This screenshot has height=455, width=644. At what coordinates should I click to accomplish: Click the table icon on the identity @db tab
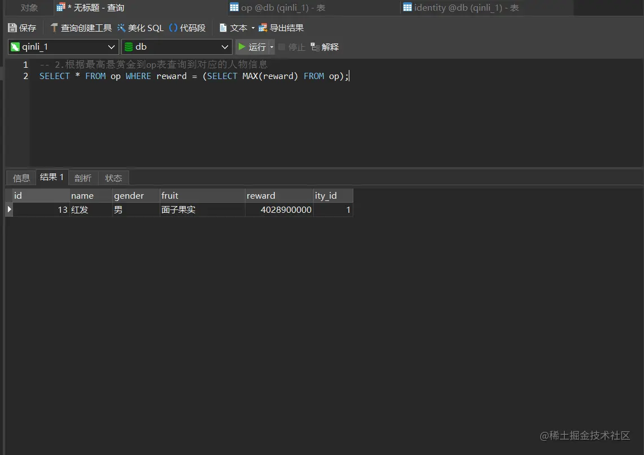408,7
